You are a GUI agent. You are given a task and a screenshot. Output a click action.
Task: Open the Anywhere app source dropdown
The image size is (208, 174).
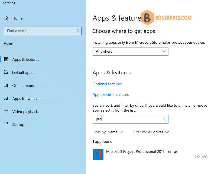click(130, 51)
